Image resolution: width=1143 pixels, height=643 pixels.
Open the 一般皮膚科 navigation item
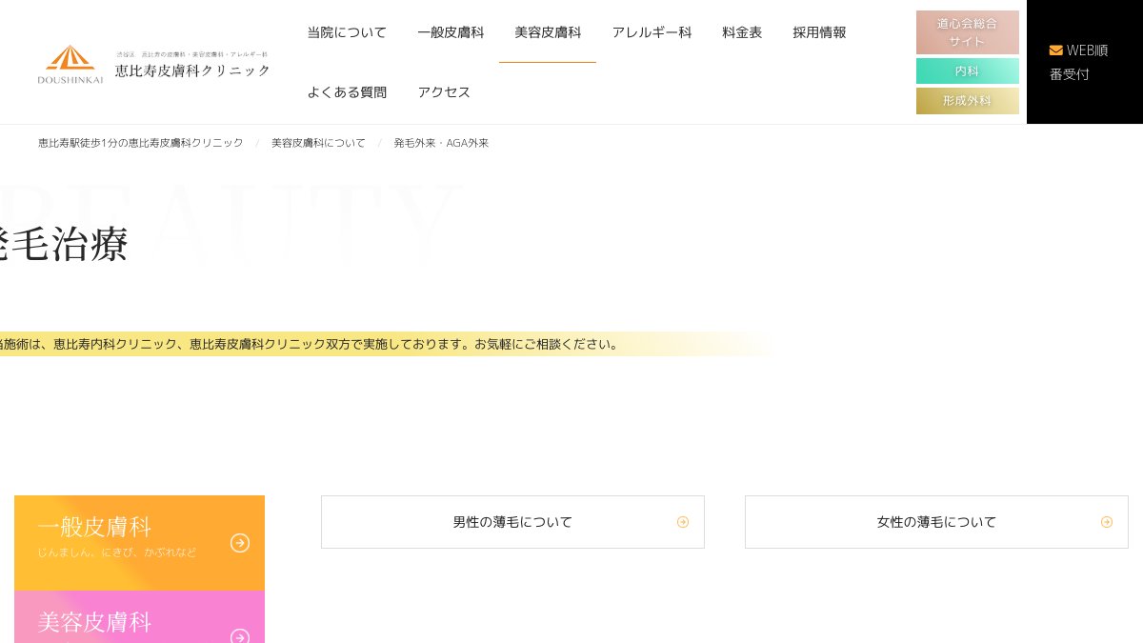coord(451,32)
